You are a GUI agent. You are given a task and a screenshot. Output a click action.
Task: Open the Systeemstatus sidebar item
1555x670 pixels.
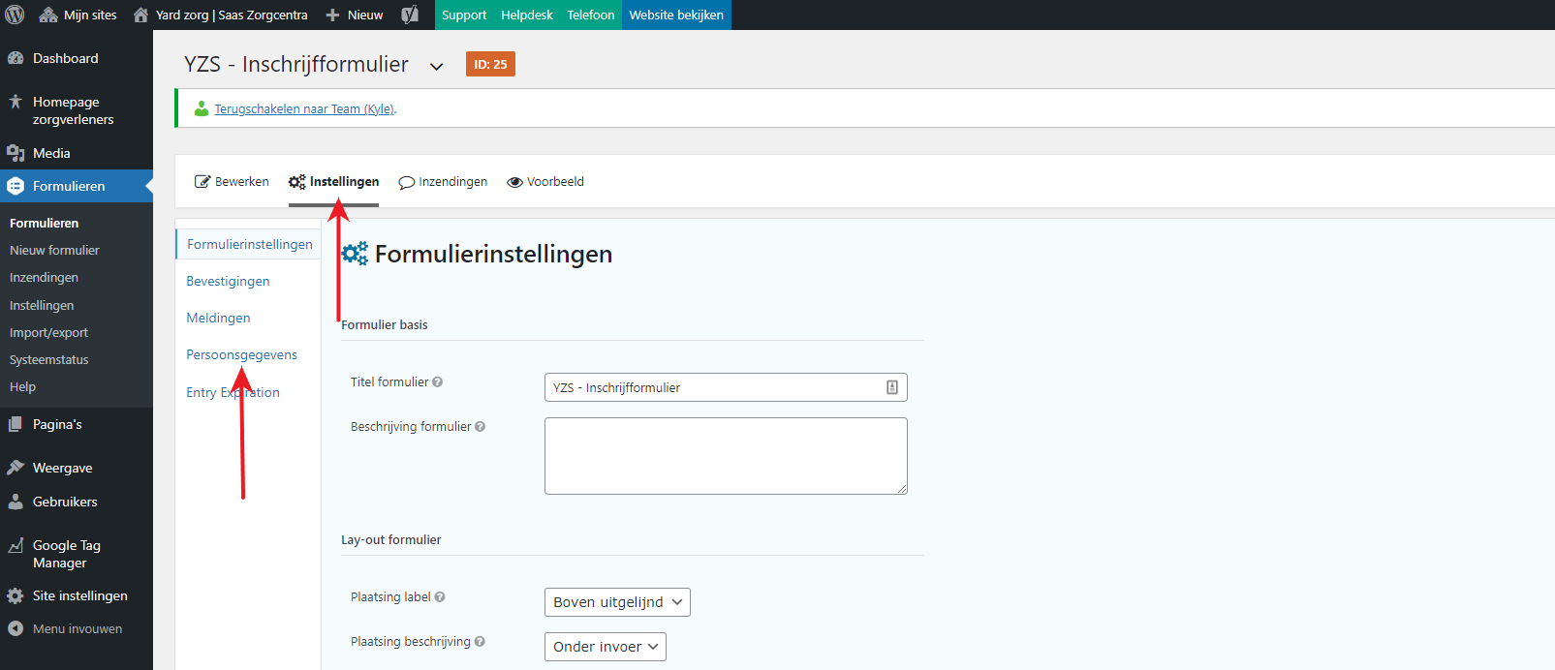click(48, 360)
